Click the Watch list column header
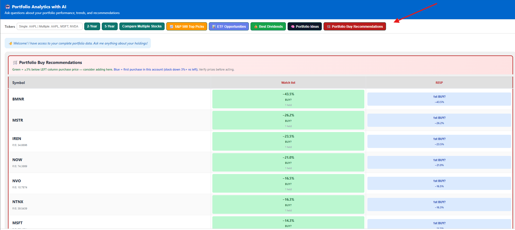 [288, 83]
